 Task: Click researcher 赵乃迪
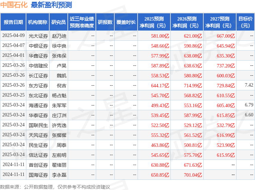(59, 36)
